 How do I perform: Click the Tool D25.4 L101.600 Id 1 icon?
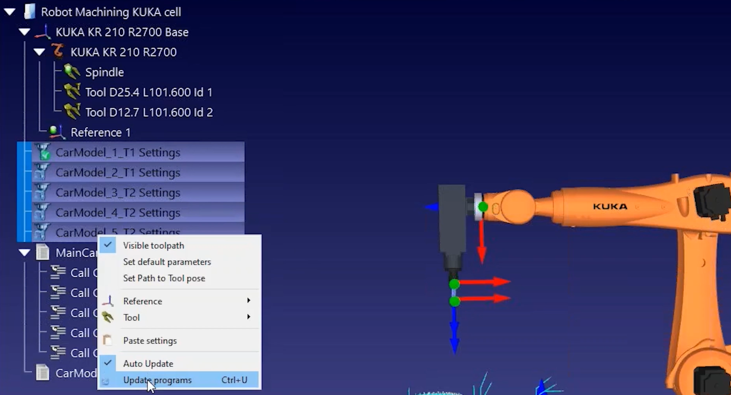pos(72,92)
